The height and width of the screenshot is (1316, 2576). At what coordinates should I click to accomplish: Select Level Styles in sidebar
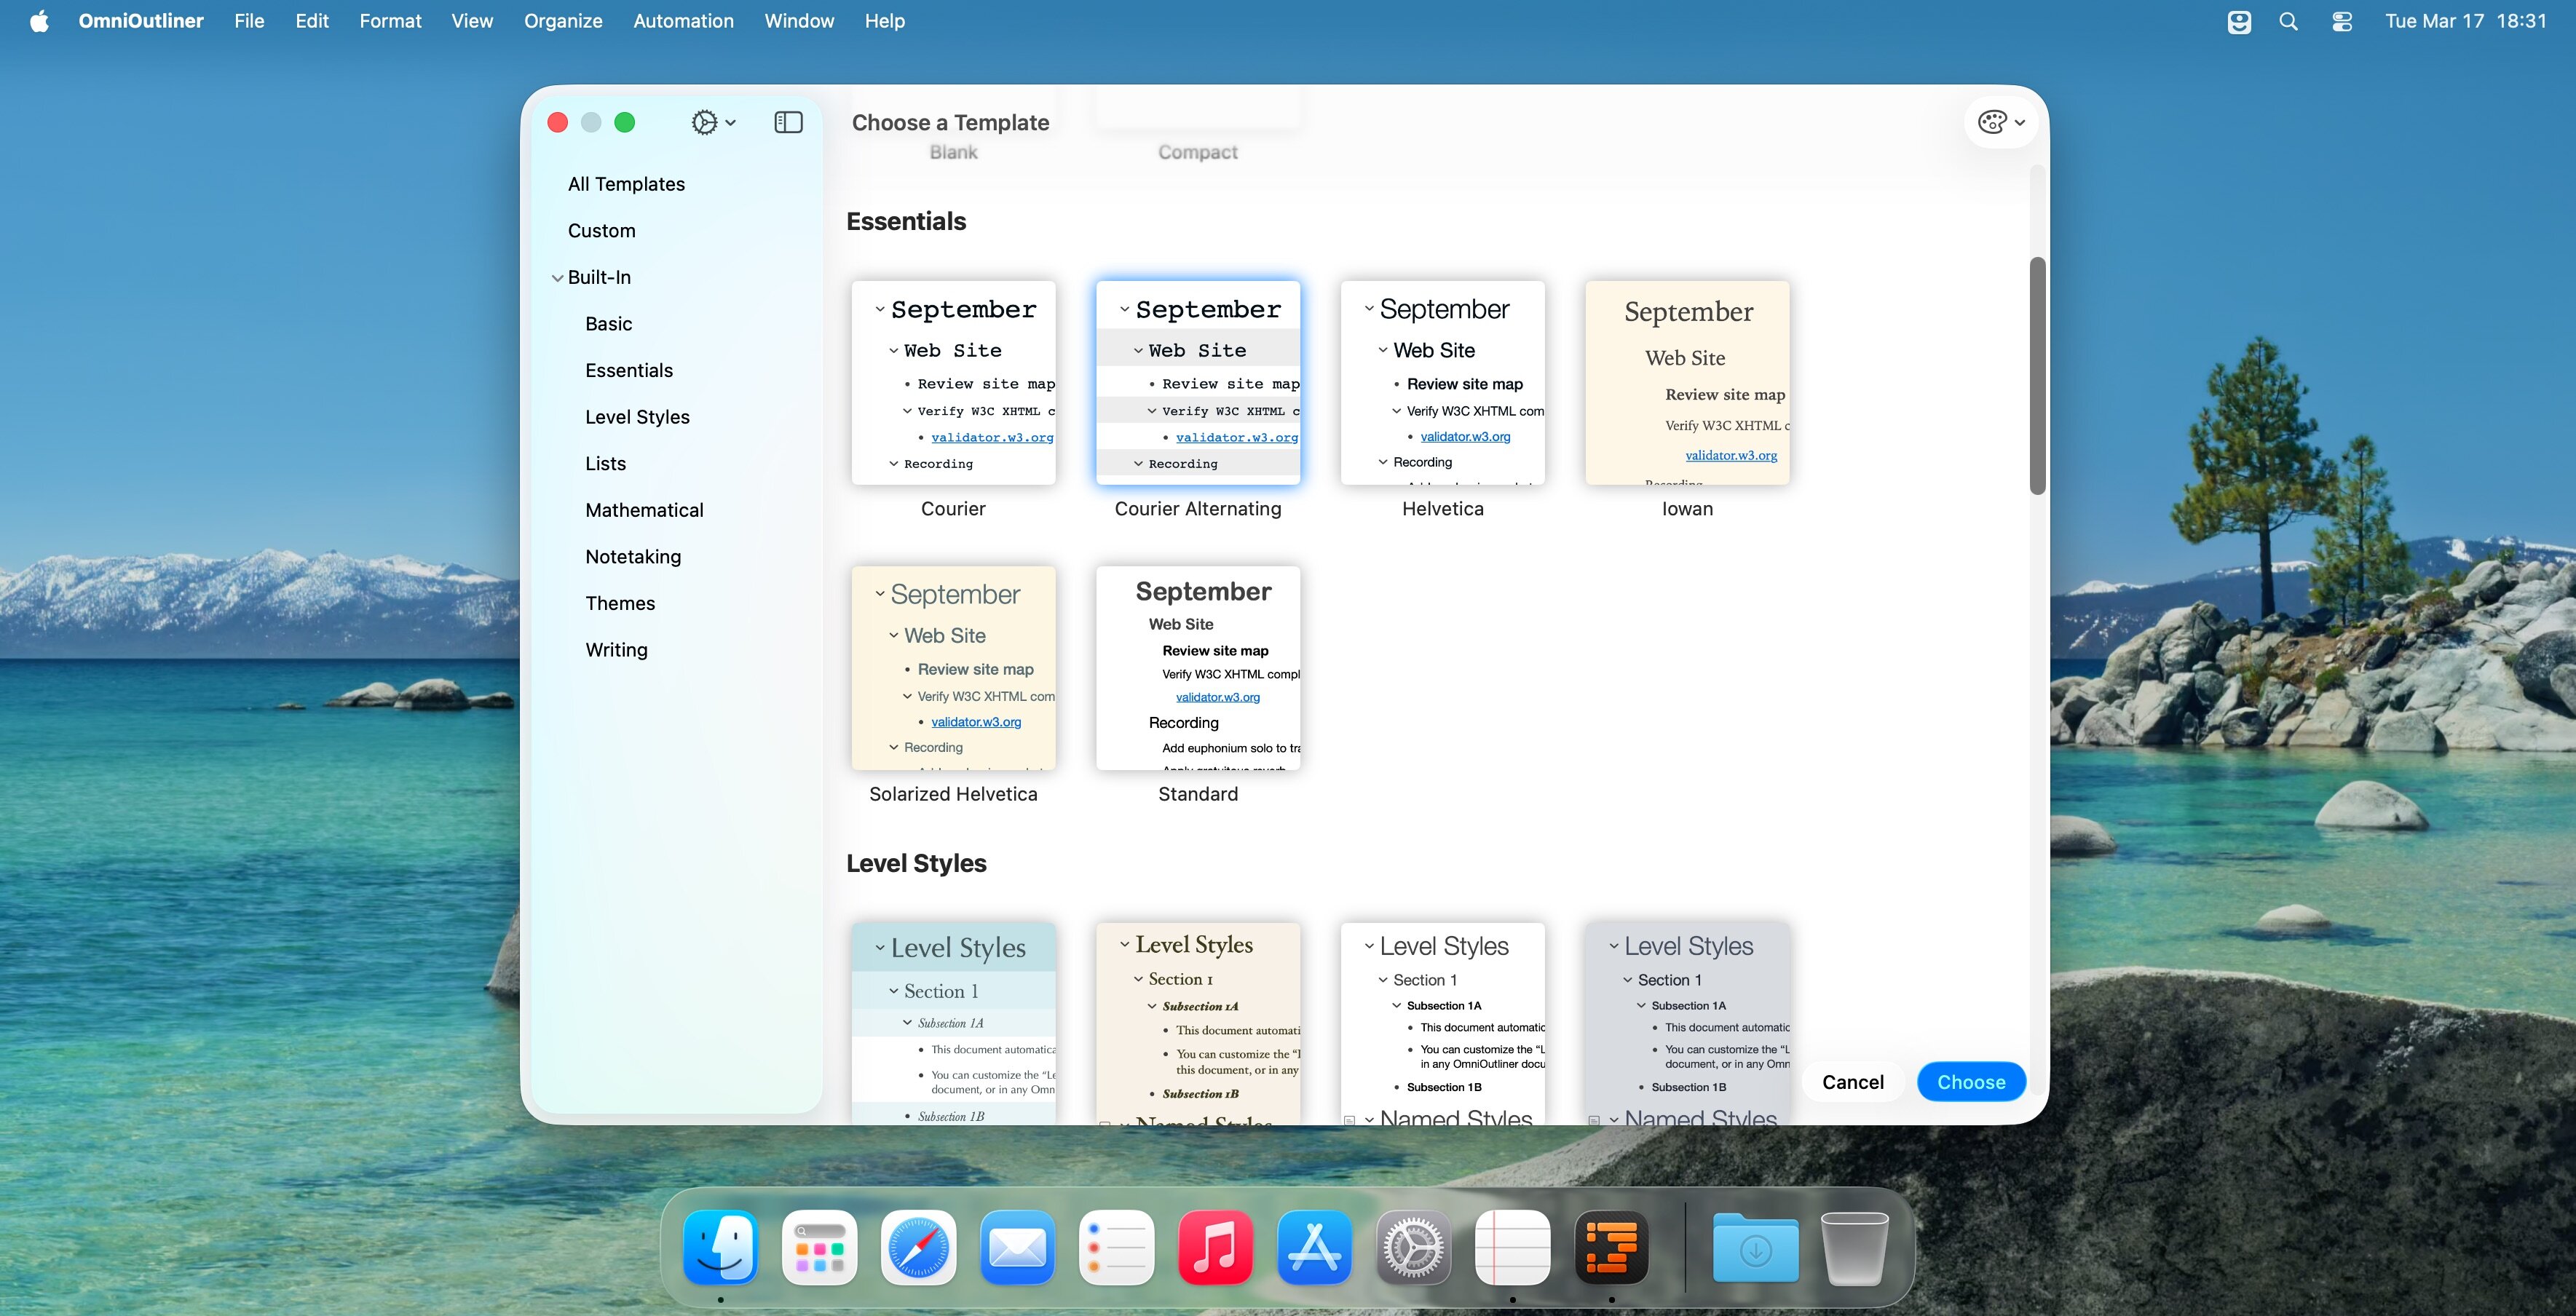(637, 417)
